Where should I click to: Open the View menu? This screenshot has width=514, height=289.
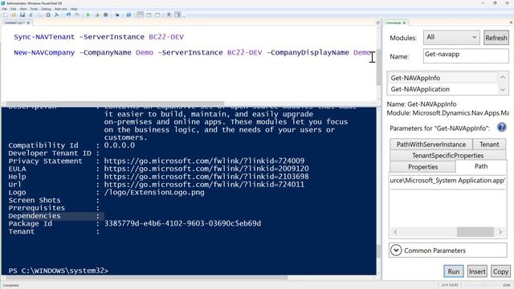click(23, 9)
